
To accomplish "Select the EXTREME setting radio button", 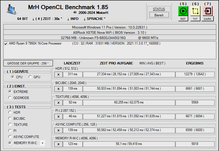I will pos(10,92).
